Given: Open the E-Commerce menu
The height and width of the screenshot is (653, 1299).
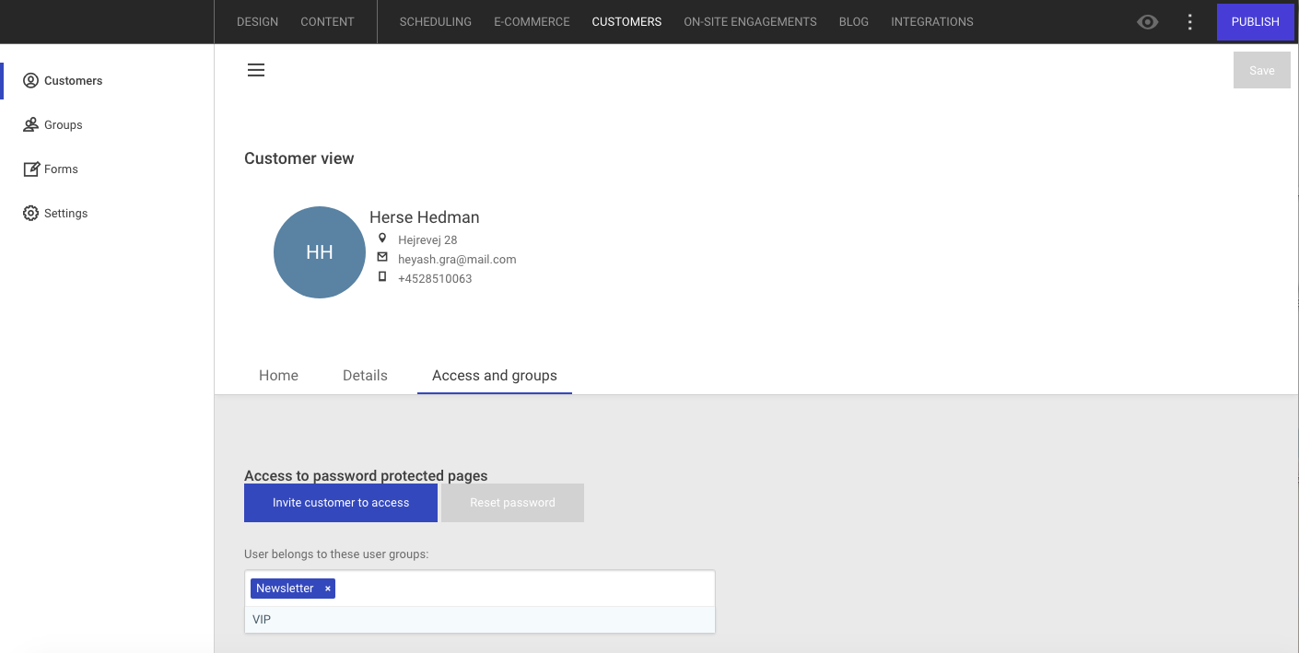Looking at the screenshot, I should click(x=532, y=22).
